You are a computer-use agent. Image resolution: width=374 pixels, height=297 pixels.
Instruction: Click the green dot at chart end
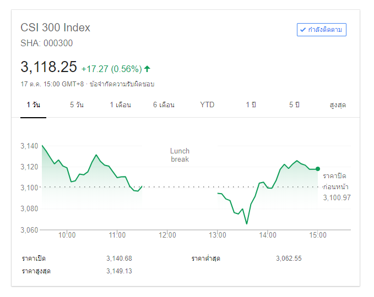[x=318, y=169]
